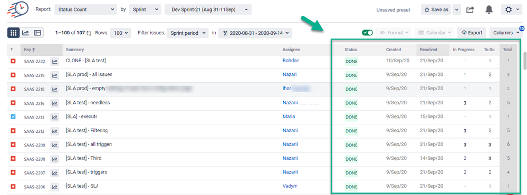
Task: Open issue key SAAS-2222
Action: point(34,62)
